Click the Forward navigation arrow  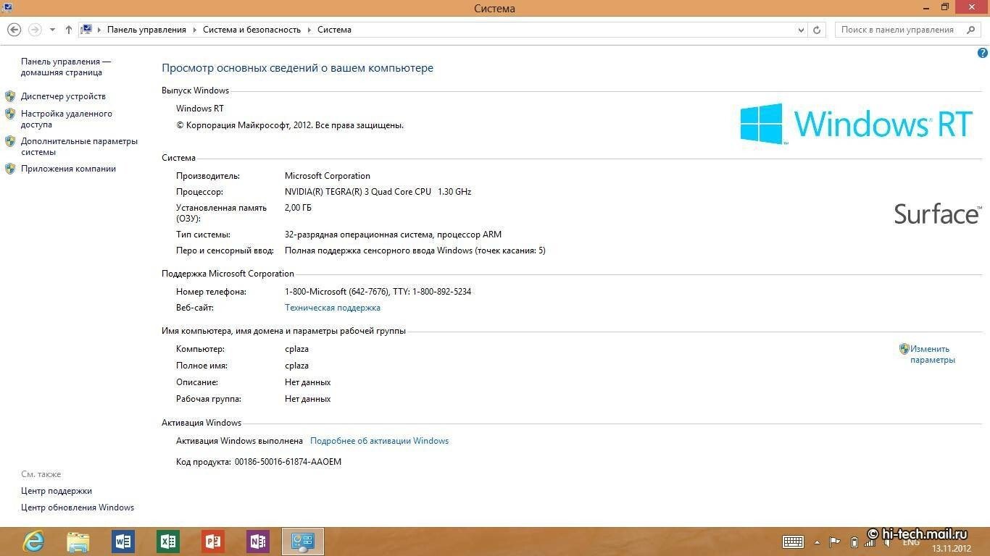coord(34,30)
